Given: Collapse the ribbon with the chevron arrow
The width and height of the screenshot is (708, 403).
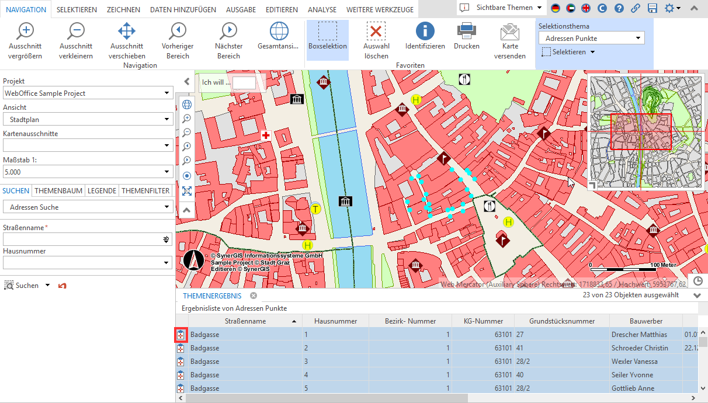Looking at the screenshot, I should [x=694, y=9].
